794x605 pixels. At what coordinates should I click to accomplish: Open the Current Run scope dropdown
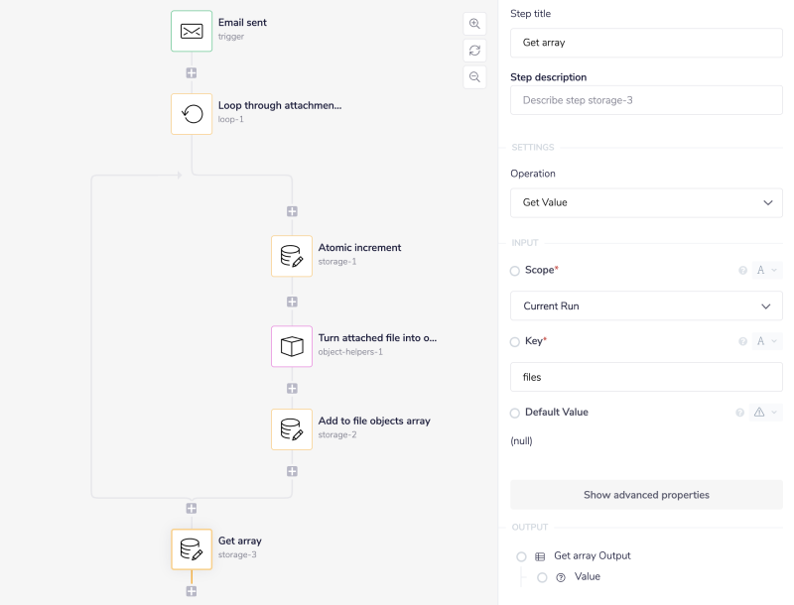pos(646,306)
